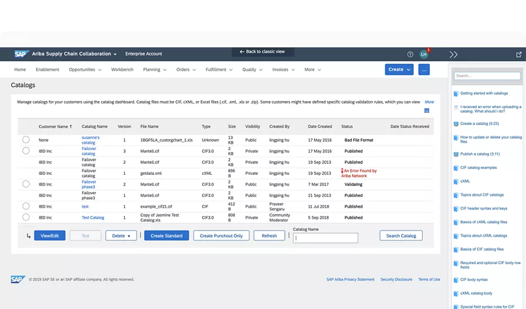The image size is (526, 309).
Task: Click the help question mark icon
Action: (x=410, y=54)
